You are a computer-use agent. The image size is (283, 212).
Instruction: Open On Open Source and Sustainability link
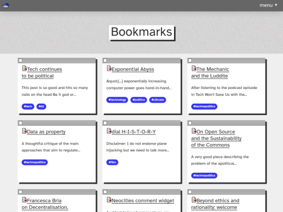(x=216, y=138)
